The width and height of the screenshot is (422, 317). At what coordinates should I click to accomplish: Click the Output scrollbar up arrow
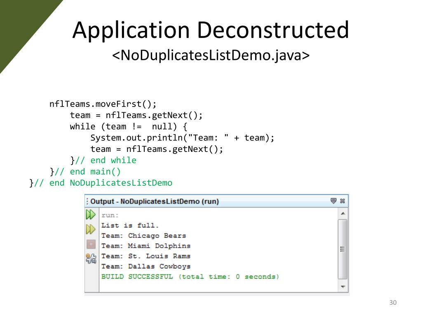(x=343, y=213)
